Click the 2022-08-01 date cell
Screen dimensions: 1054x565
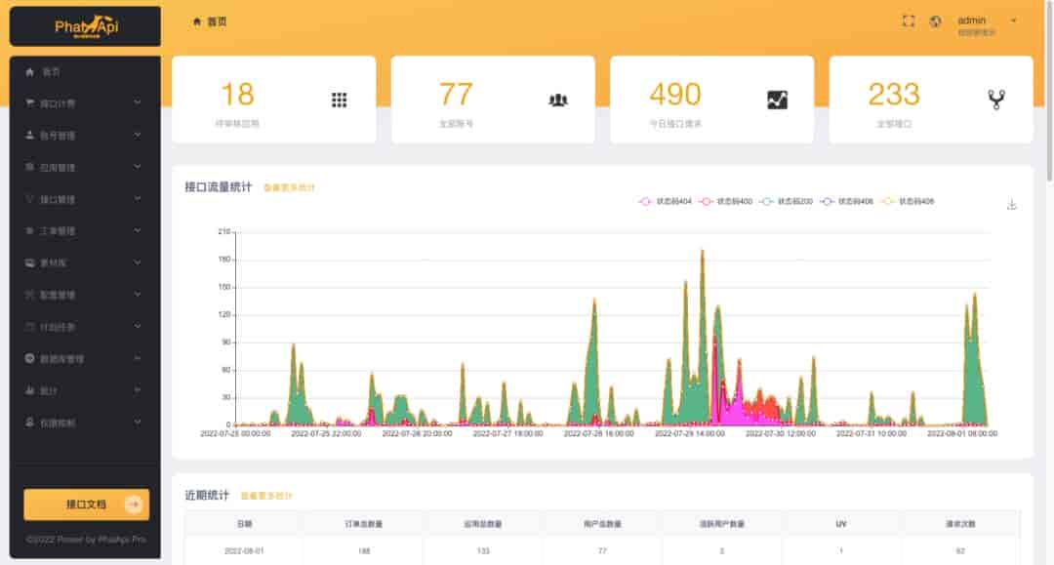[x=244, y=551]
